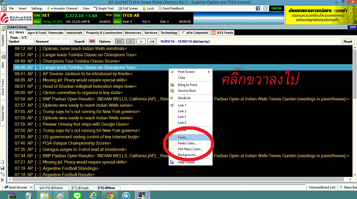The width and height of the screenshot is (357, 199).
Task: Open LINE app from the taskbar
Action: tap(77, 195)
